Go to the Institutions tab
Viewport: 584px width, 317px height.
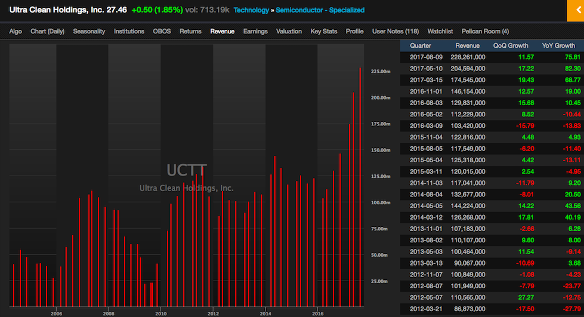(x=129, y=31)
